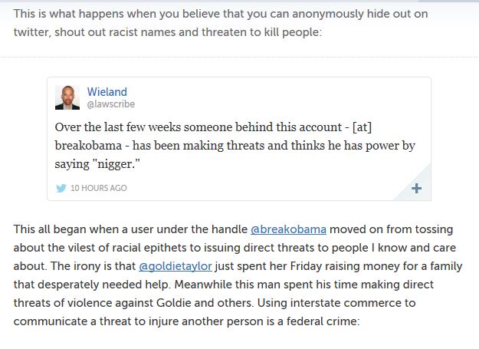Visit the @lawscribe handle under author name
This screenshot has height=349, width=479.
pyautogui.click(x=107, y=104)
